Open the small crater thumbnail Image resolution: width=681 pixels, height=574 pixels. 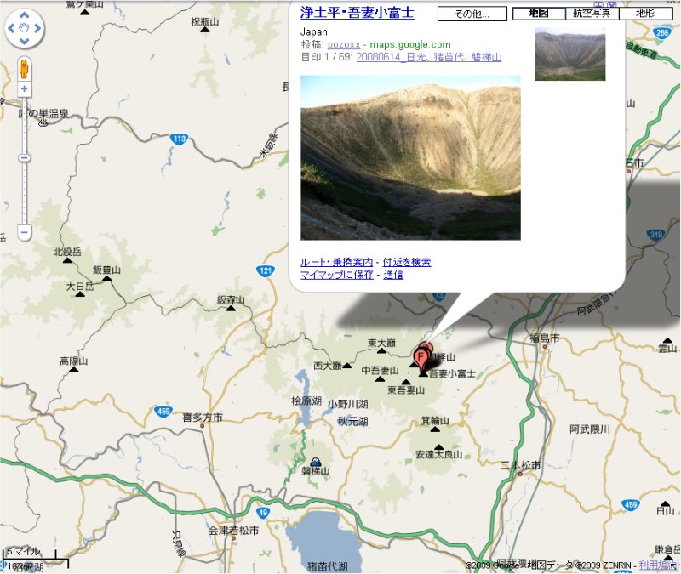click(569, 54)
